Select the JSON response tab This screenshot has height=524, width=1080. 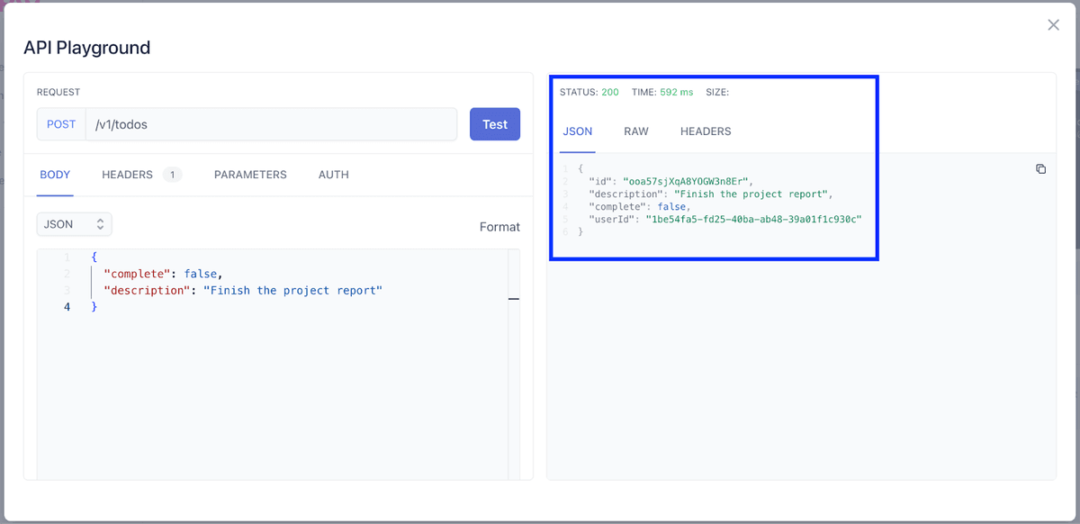(577, 131)
